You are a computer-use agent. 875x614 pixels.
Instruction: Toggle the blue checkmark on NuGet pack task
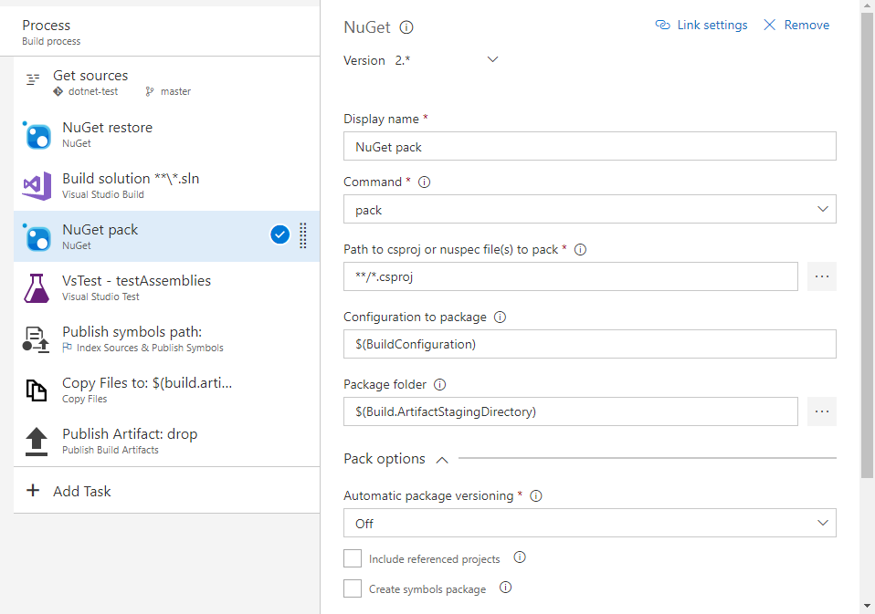coord(279,234)
